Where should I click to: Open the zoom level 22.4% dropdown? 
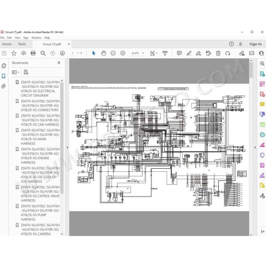138,53
